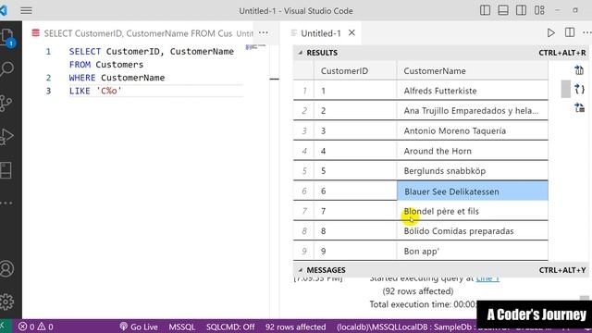Save results as JSON icon

580,89
